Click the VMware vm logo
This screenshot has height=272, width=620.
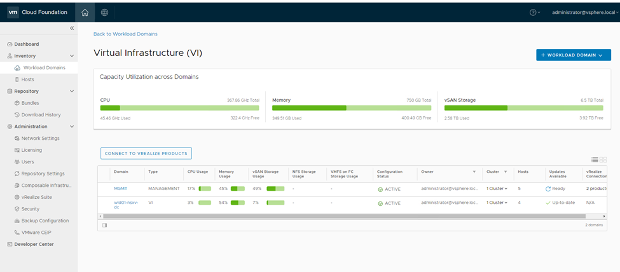coord(13,12)
